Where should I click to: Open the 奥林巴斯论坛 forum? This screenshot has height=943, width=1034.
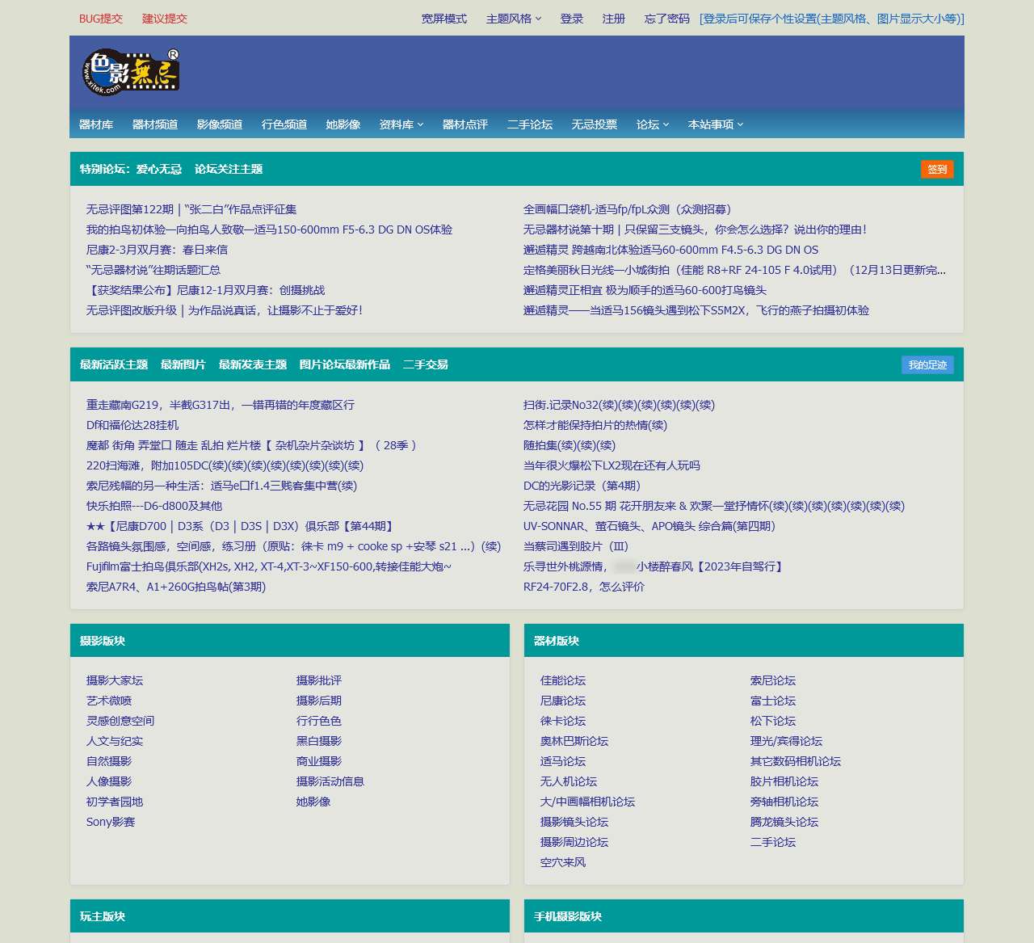click(574, 741)
